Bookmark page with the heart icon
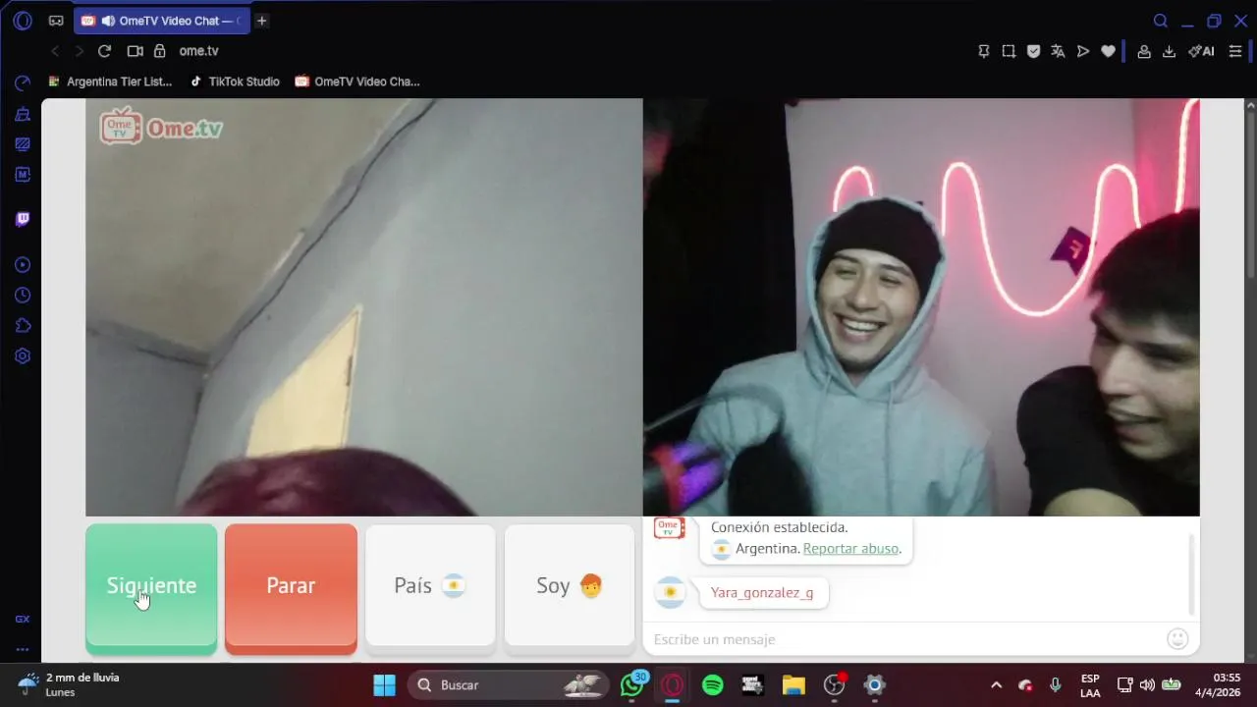Viewport: 1257px width, 707px height. 1108,51
